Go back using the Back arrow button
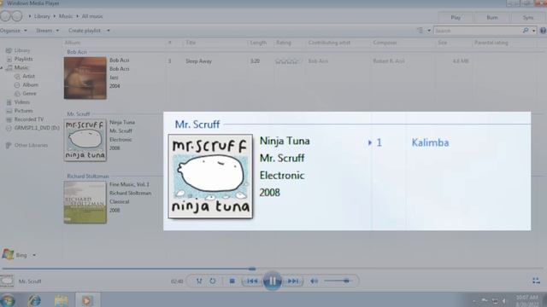Viewport: 547px width, 307px height. [5, 16]
